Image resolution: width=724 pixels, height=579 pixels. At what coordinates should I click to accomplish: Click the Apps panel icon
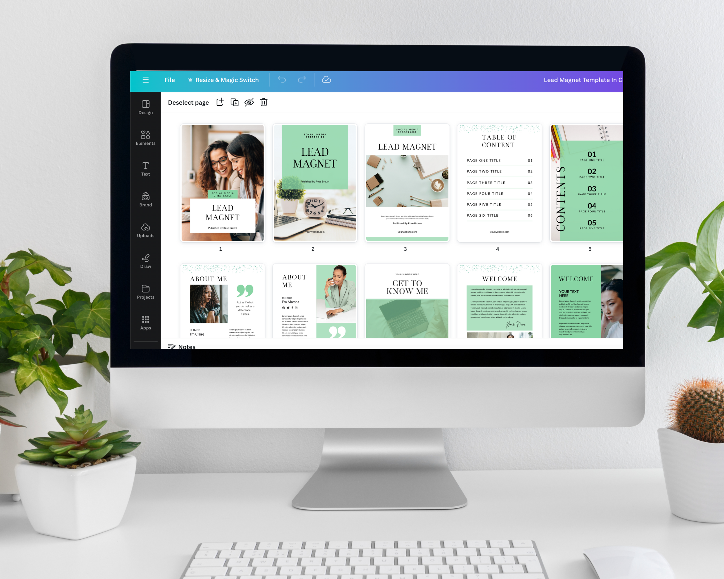[145, 322]
